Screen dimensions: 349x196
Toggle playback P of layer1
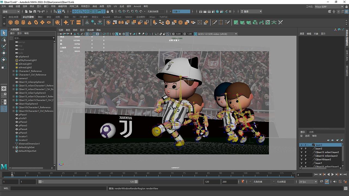[x=305, y=163]
